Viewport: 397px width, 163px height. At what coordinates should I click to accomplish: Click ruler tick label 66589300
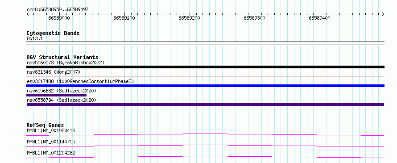(254, 18)
